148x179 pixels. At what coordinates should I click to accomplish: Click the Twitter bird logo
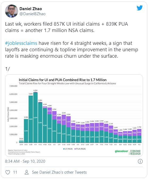click(x=139, y=8)
